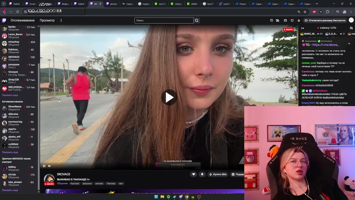Viewport: 355px width, 200px height.
Task: Switch to the Just Ch Kick browser tab
Action: (x=160, y=4)
